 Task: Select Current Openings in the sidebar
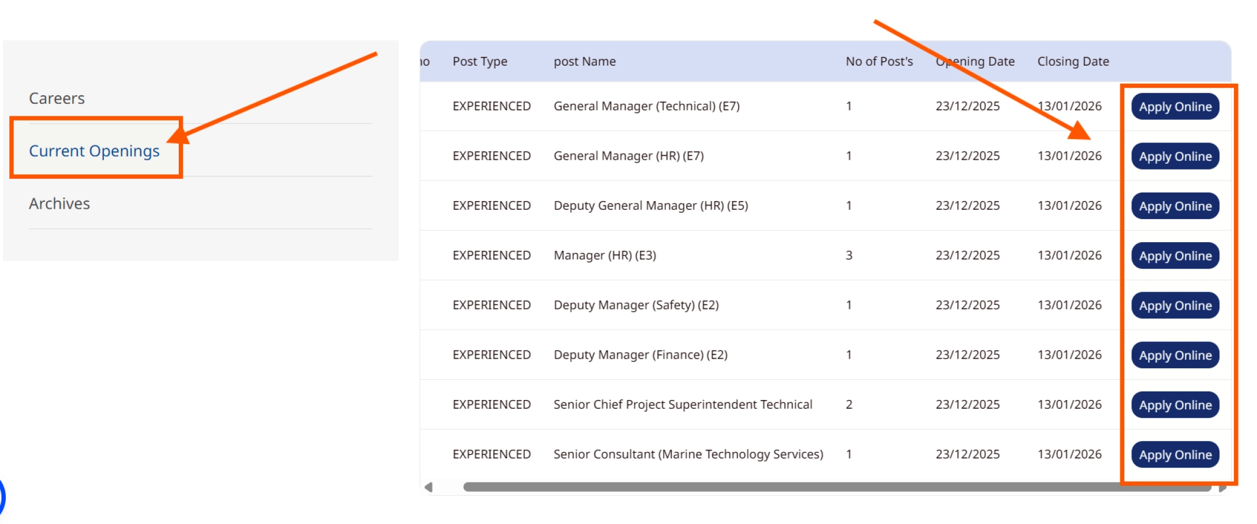point(94,151)
